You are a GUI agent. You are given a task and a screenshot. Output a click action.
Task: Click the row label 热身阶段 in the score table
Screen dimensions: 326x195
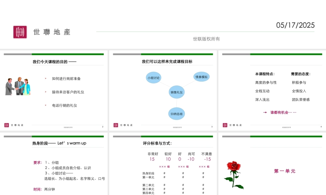pos(148,174)
